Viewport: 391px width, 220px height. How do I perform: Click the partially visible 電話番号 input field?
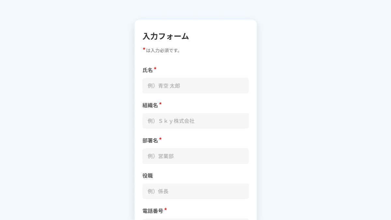pyautogui.click(x=195, y=219)
